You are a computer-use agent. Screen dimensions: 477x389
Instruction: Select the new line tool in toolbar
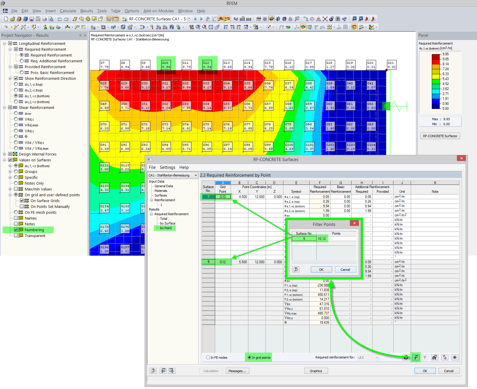(x=16, y=27)
